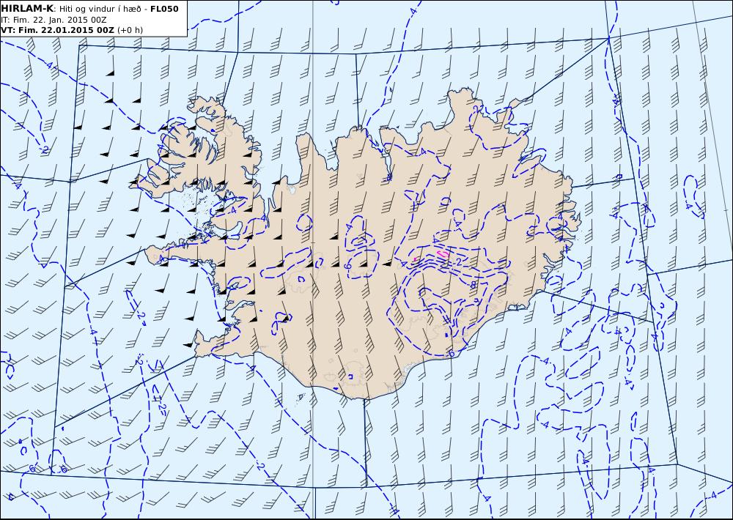Click the HIRLAM-K title in the legend
The image size is (733, 520).
[27, 8]
